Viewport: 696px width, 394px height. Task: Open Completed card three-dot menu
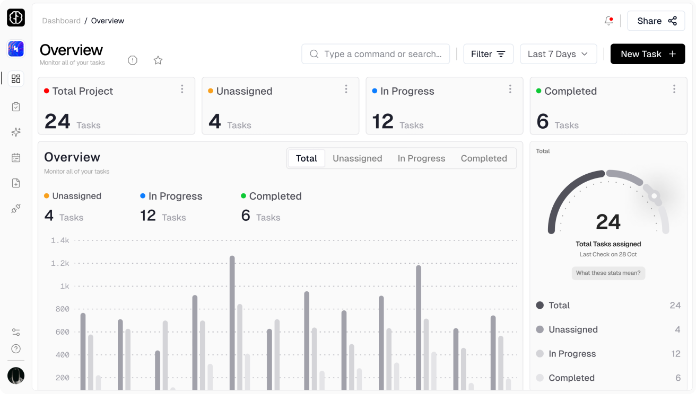click(x=674, y=89)
